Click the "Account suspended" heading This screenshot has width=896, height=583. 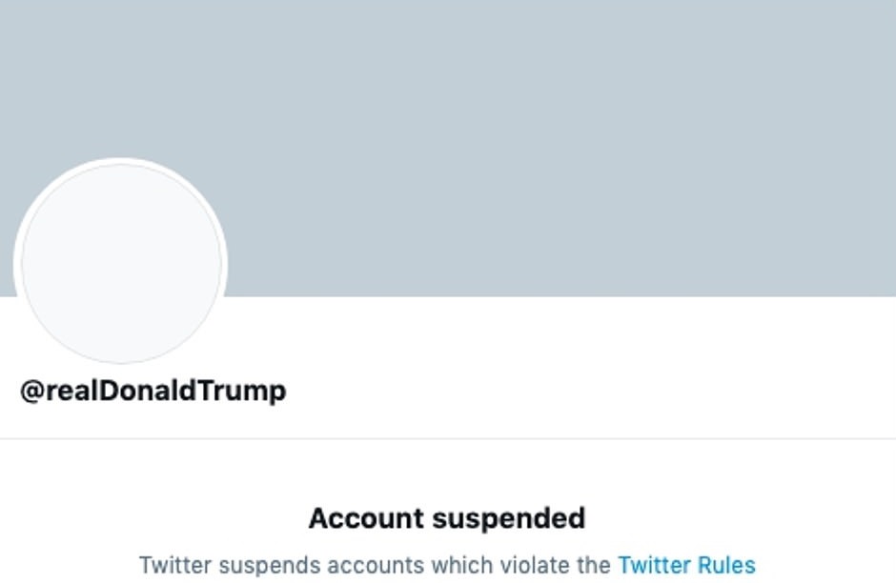447,518
